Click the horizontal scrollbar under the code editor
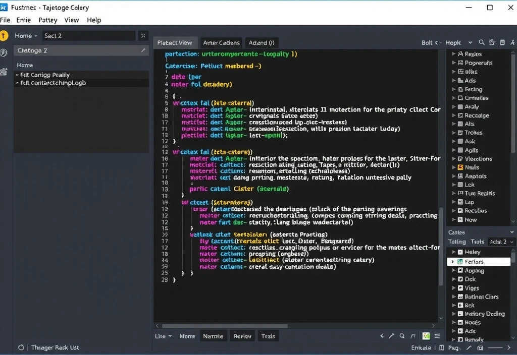 (225, 326)
